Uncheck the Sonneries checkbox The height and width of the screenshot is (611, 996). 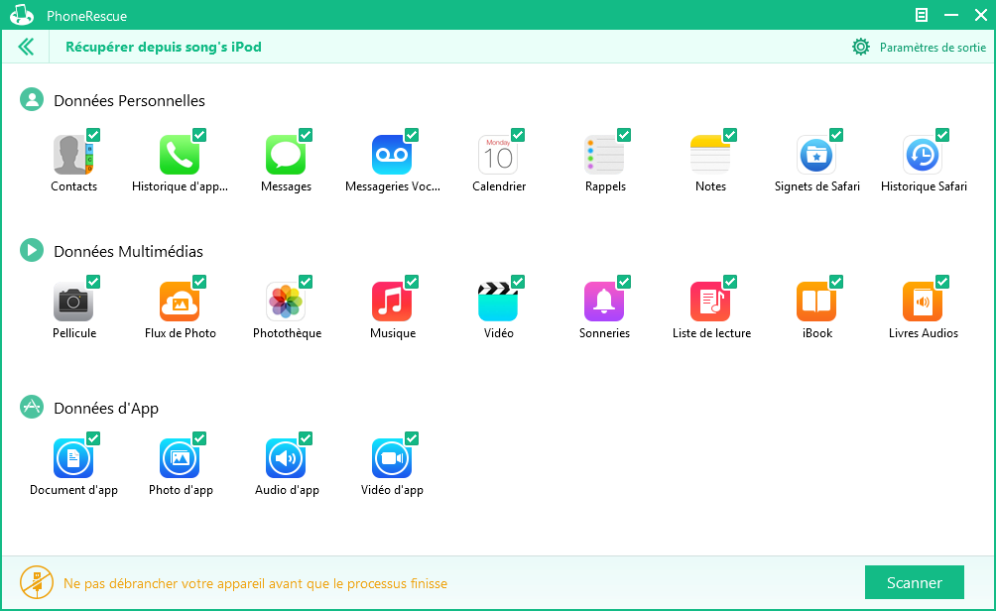click(624, 282)
